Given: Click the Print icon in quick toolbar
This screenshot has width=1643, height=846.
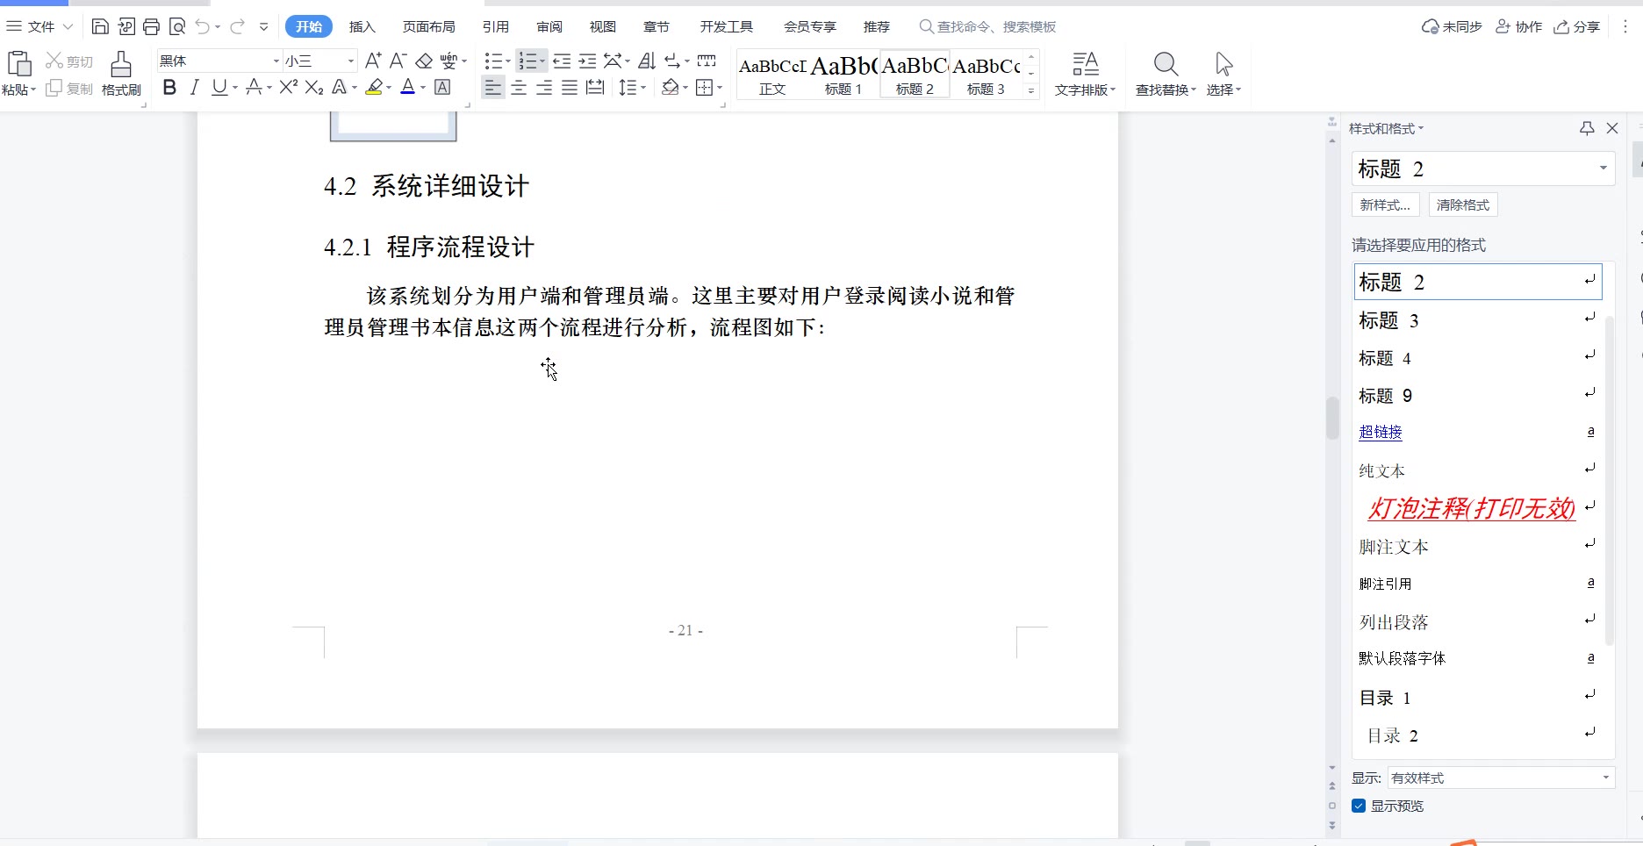Looking at the screenshot, I should coord(151,27).
